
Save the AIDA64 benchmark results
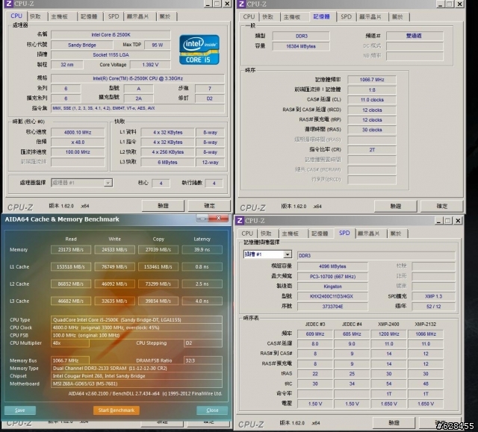(20, 410)
